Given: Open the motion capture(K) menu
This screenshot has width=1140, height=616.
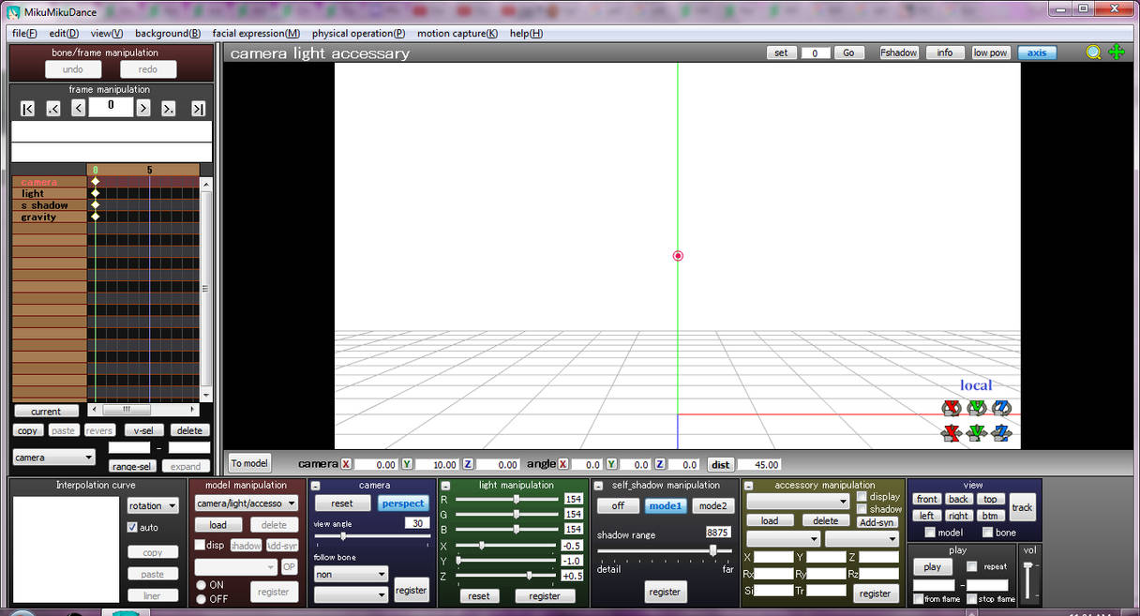Looking at the screenshot, I should tap(457, 33).
